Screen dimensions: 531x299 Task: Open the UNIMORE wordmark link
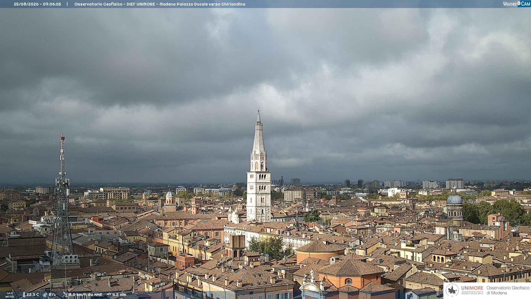coord(472,288)
